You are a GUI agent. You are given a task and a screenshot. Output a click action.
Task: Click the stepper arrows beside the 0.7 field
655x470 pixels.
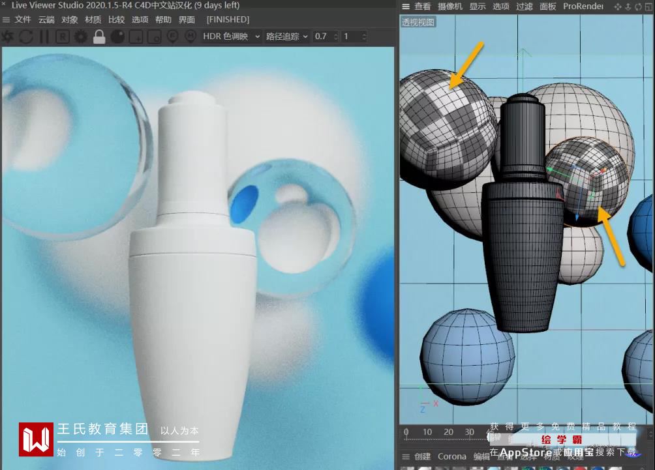point(336,37)
